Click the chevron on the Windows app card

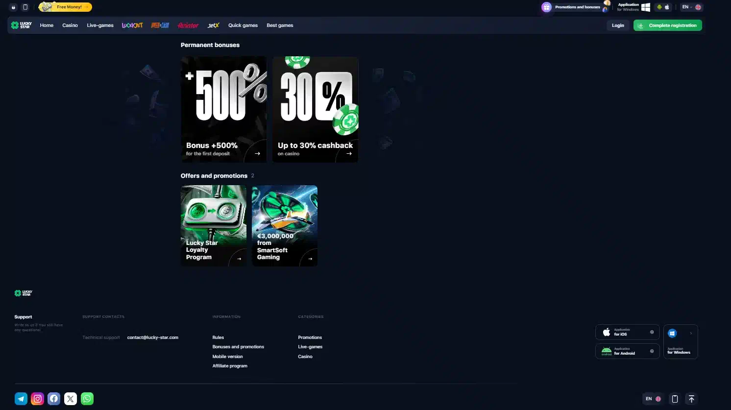[x=691, y=333]
